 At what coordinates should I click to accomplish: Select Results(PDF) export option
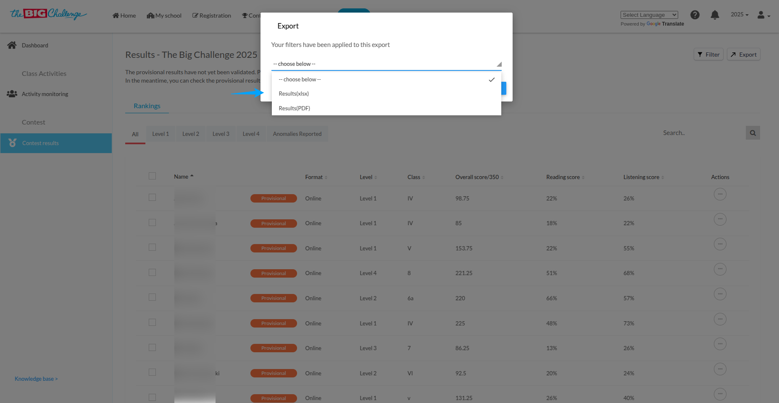(387, 108)
